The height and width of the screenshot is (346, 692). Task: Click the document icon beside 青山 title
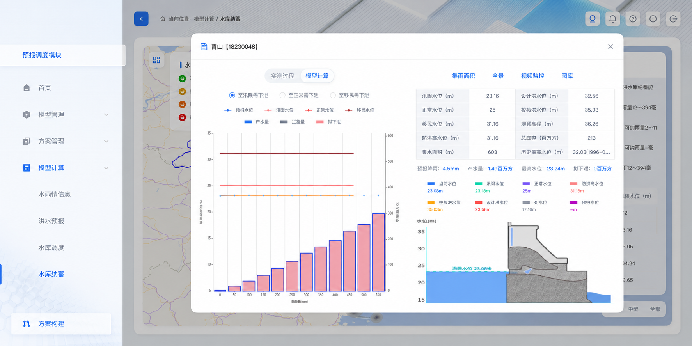[204, 47]
